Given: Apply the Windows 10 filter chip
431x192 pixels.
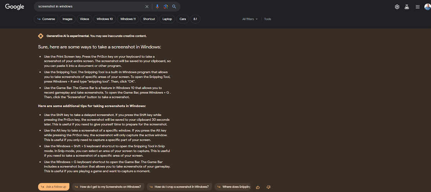Looking at the screenshot, I should 105,19.
